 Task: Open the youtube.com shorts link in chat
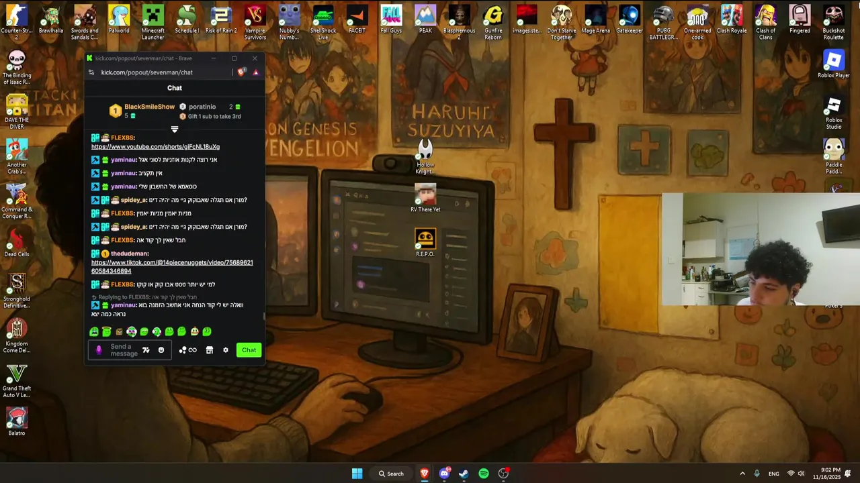(x=155, y=146)
